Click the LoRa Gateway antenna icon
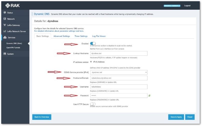The image size is (202, 126). [x=5, y=25]
